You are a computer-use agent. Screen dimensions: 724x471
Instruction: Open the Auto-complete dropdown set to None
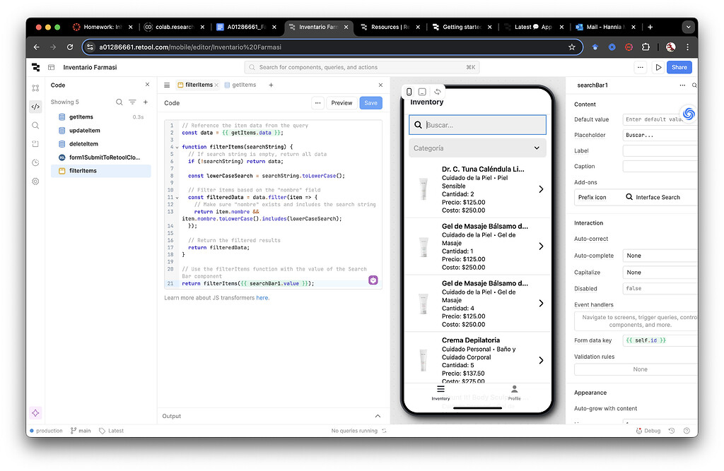660,255
